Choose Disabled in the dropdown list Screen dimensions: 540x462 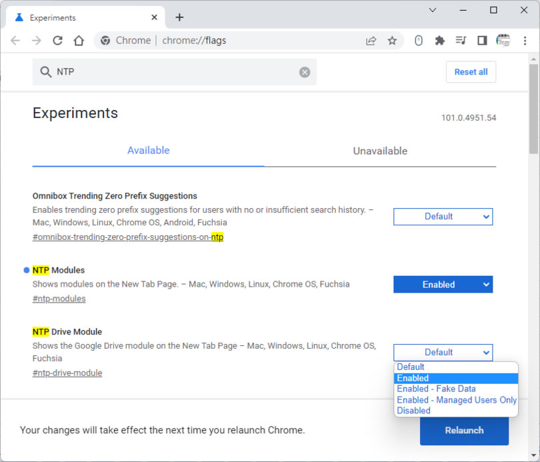(455, 411)
